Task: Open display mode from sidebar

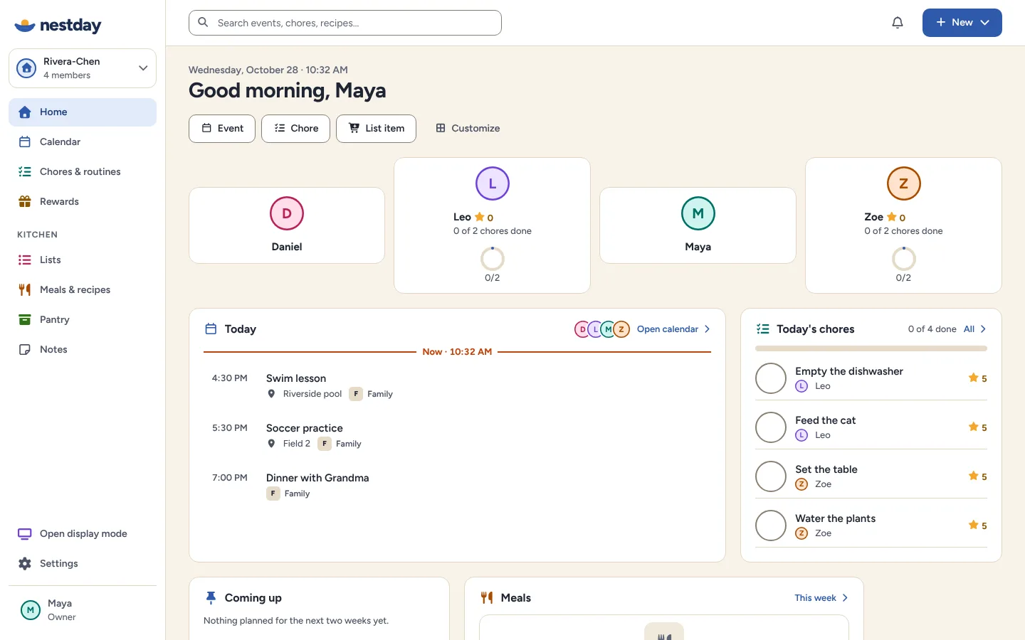Action: pyautogui.click(x=83, y=534)
